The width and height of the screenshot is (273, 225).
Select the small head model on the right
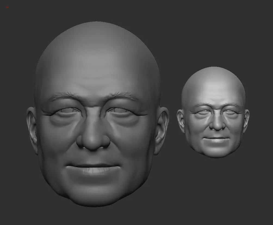(213, 112)
